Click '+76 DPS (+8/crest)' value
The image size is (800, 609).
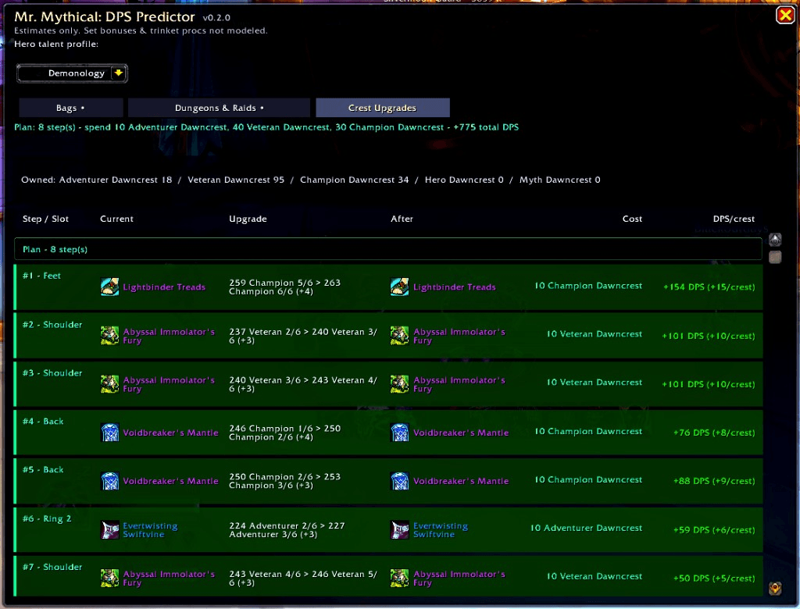tap(714, 433)
